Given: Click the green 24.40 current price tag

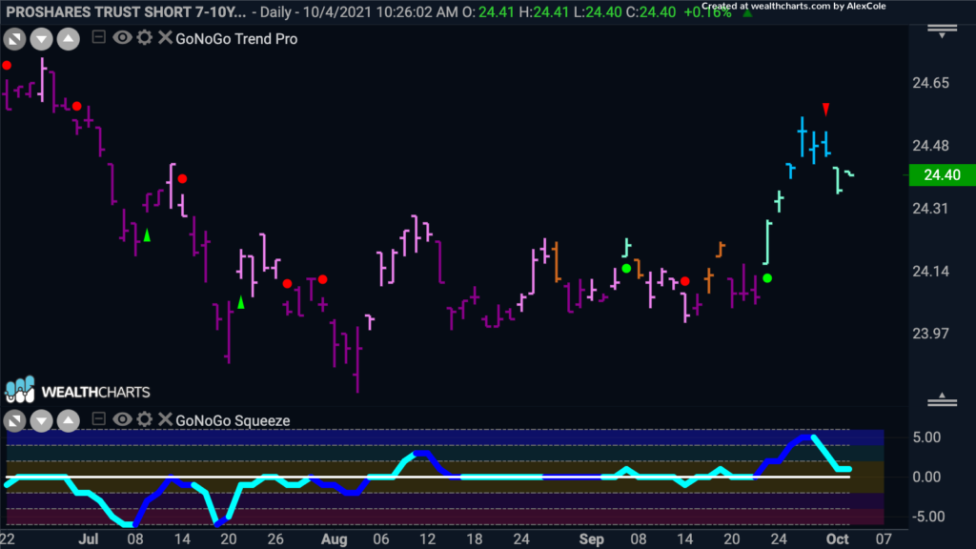Looking at the screenshot, I should pyautogui.click(x=942, y=175).
